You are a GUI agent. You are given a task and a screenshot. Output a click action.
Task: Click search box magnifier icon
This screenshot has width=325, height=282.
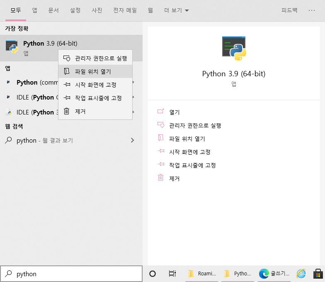pyautogui.click(x=8, y=274)
